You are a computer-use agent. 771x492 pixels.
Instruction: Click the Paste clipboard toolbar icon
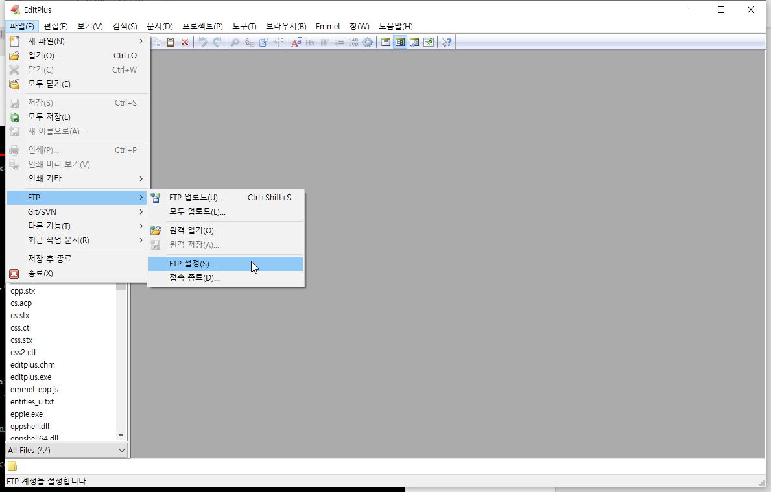pyautogui.click(x=170, y=42)
